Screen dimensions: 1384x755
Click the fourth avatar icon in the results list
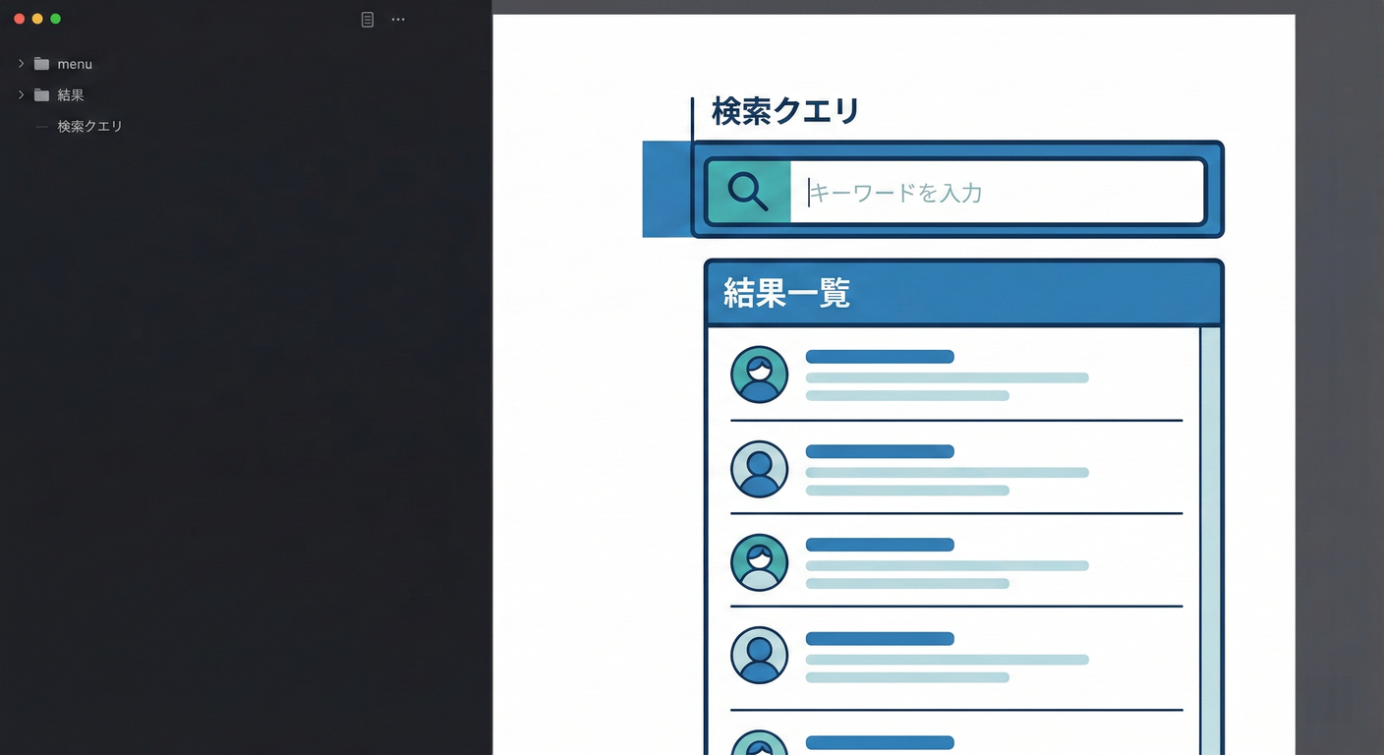759,655
